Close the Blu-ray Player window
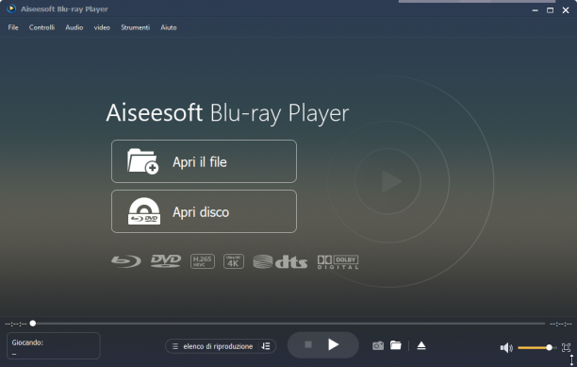 (x=566, y=10)
